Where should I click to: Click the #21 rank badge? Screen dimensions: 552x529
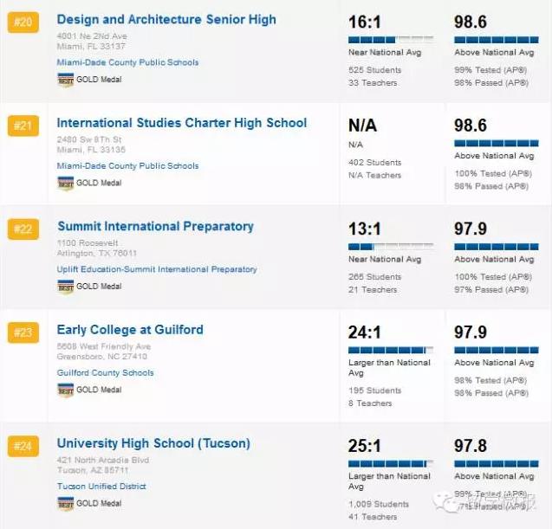pyautogui.click(x=22, y=126)
